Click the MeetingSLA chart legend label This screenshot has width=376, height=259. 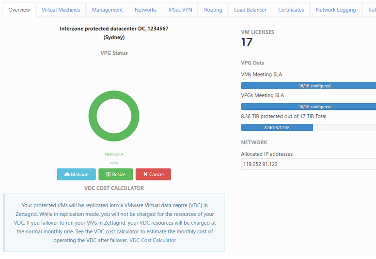click(114, 154)
